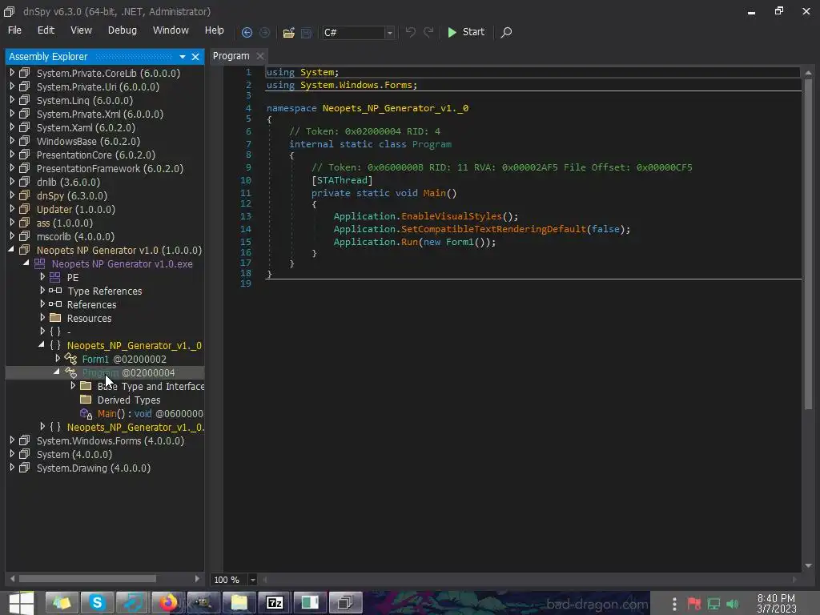
Task: Select System.Drawing (4.0.0.0) in tree
Action: 94,468
